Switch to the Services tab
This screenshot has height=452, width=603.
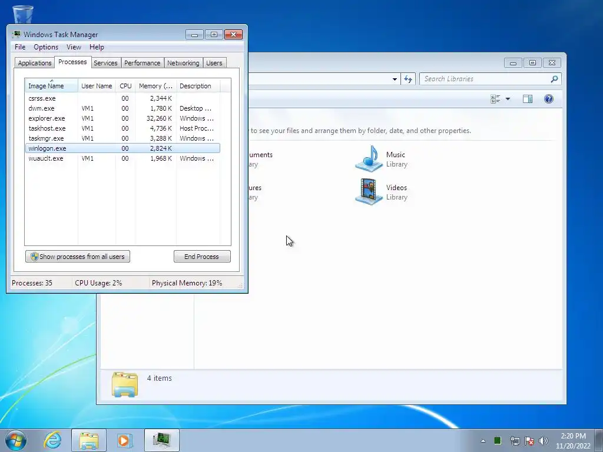(105, 63)
